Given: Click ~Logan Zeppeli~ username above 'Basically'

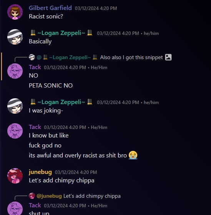Looking at the screenshot, I should click(x=61, y=33).
